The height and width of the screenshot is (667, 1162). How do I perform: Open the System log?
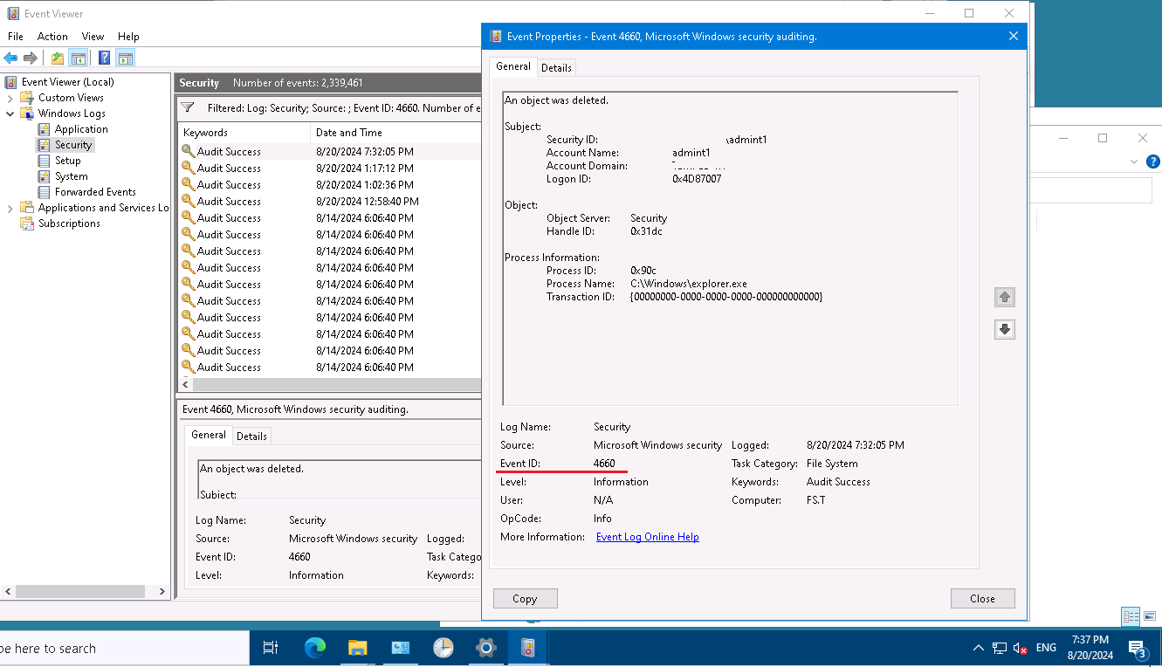(71, 176)
